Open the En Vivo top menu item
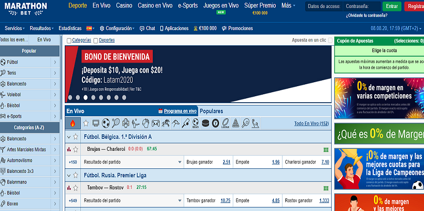 pyautogui.click(x=101, y=6)
